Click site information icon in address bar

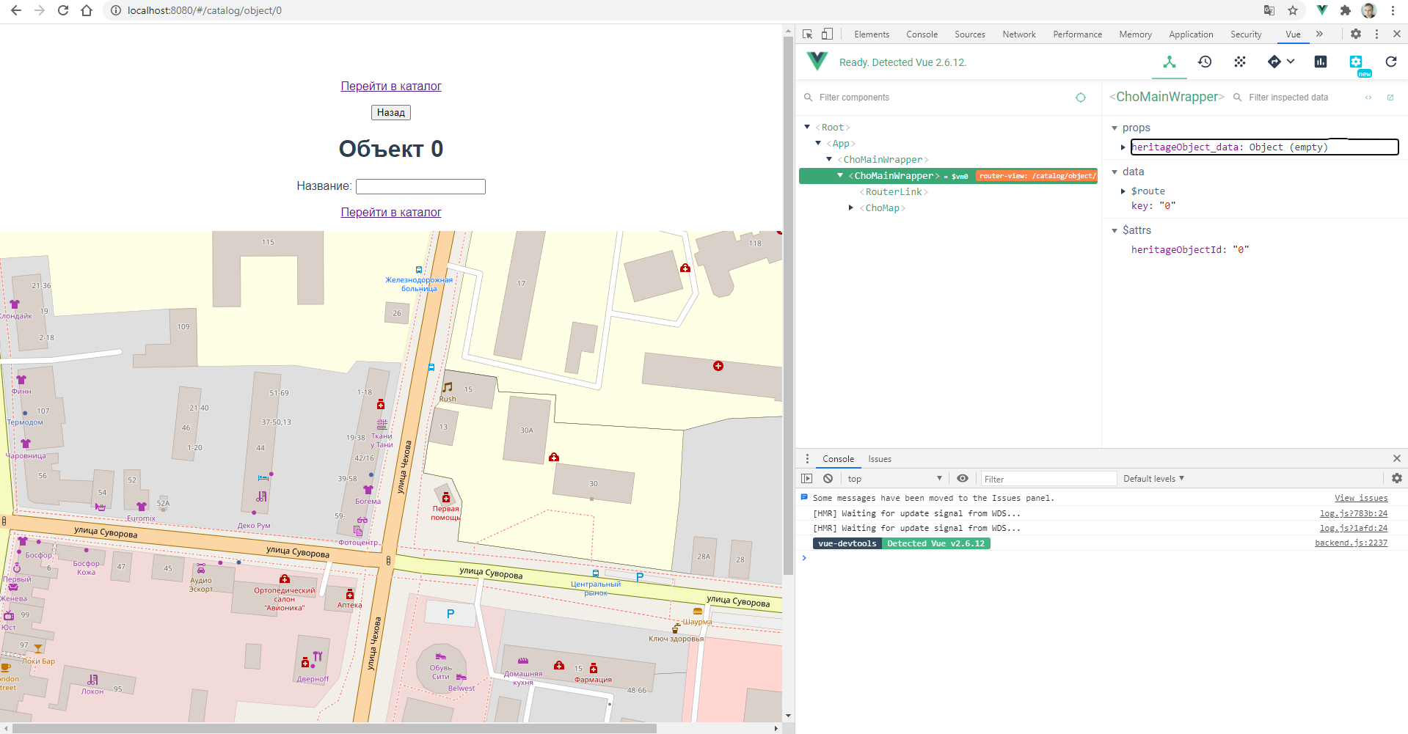pos(115,10)
